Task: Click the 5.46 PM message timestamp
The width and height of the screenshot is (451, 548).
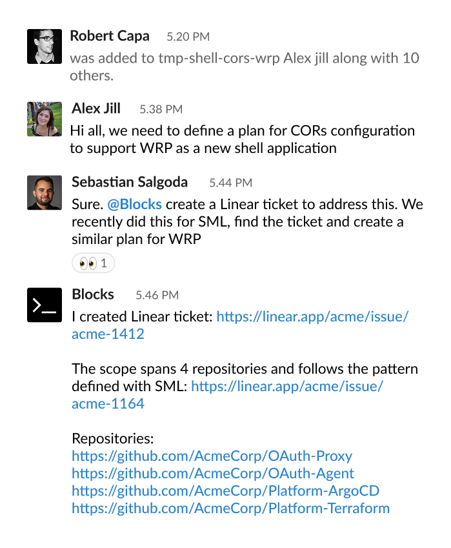Action: click(157, 295)
